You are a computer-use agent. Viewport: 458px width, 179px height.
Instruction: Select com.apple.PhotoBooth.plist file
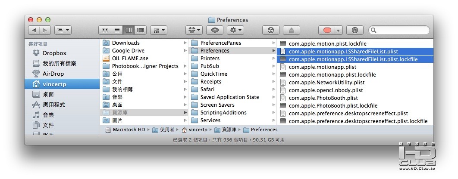pos(355,98)
